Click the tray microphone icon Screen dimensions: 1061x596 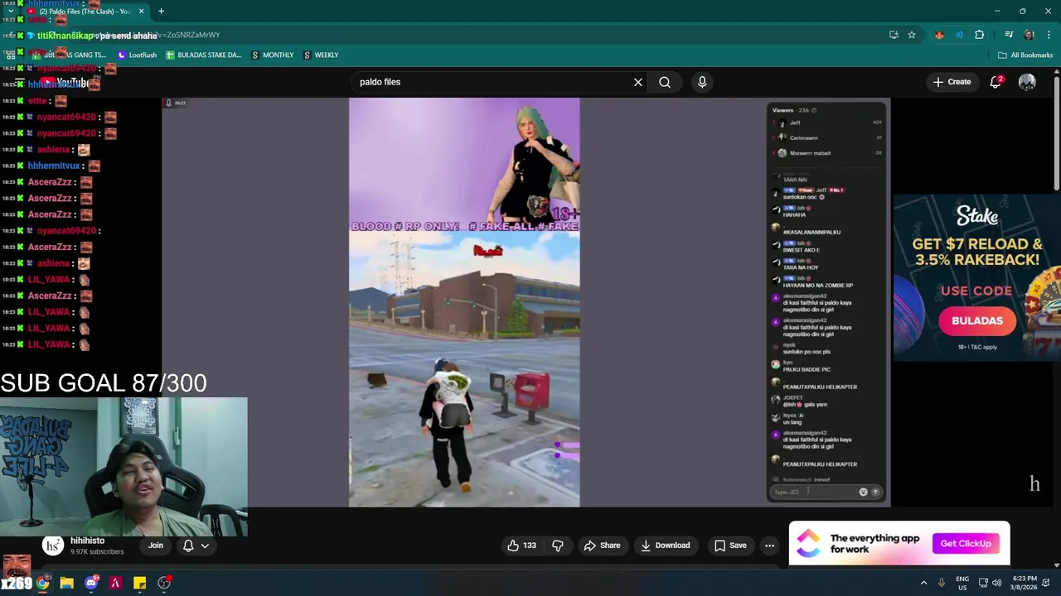(x=941, y=583)
